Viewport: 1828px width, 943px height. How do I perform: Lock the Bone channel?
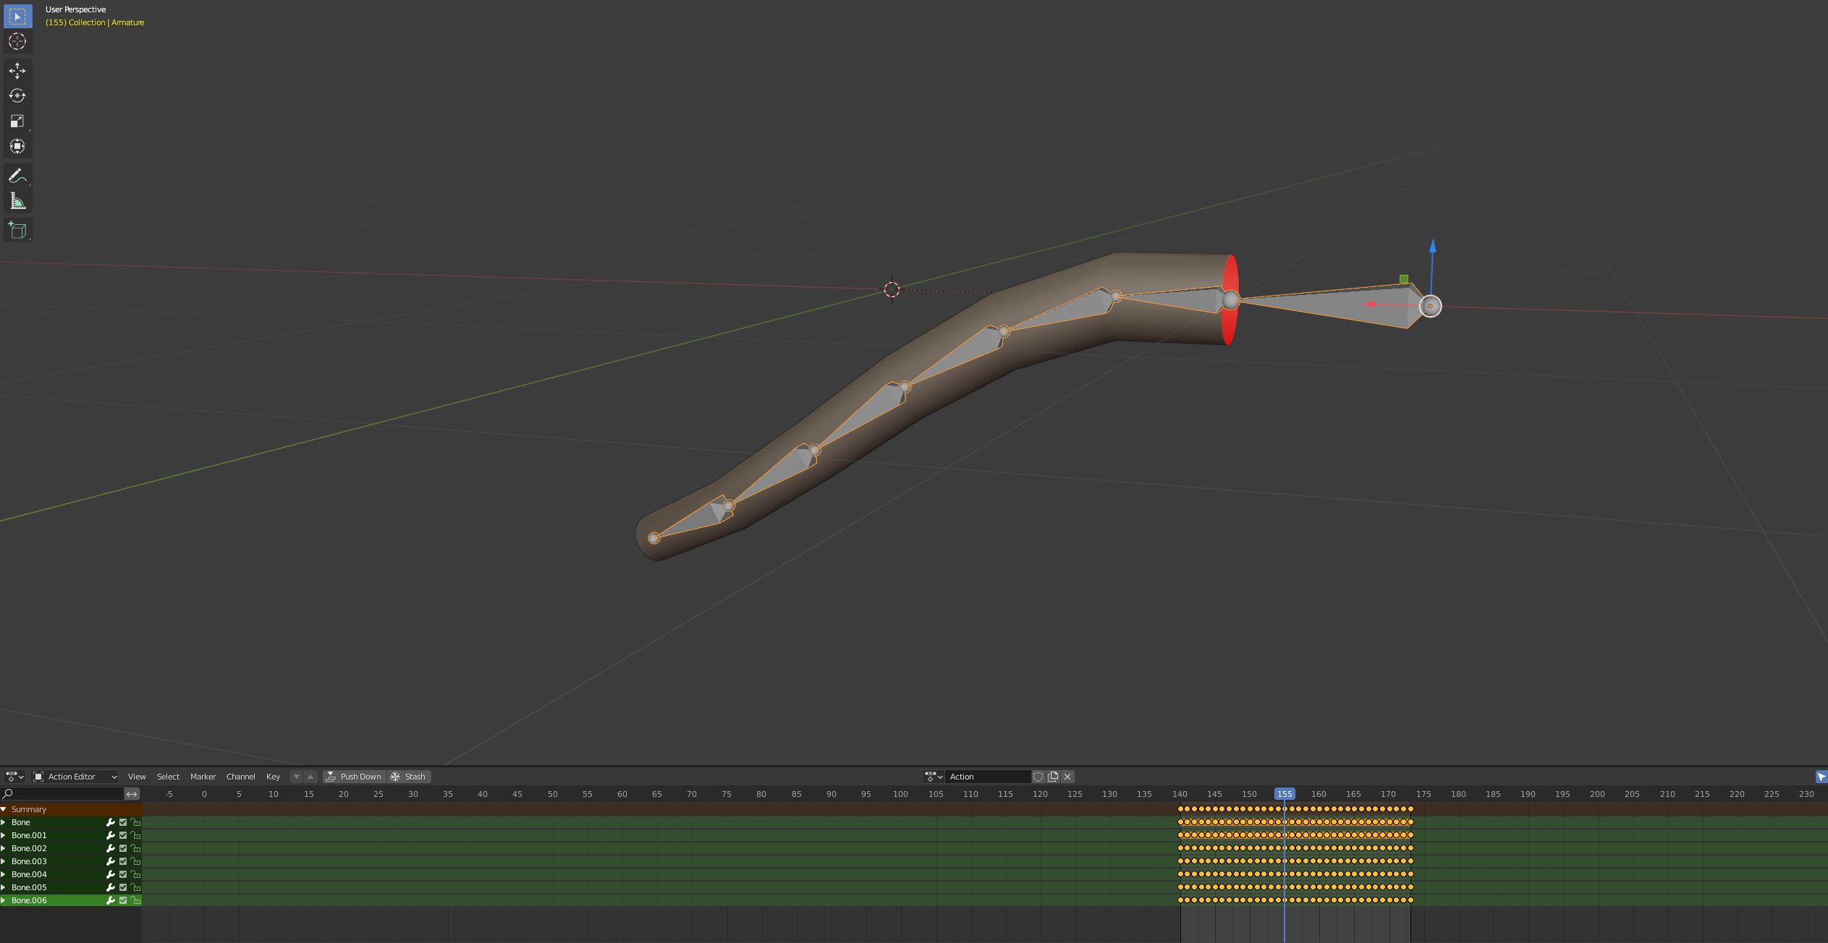click(x=135, y=822)
